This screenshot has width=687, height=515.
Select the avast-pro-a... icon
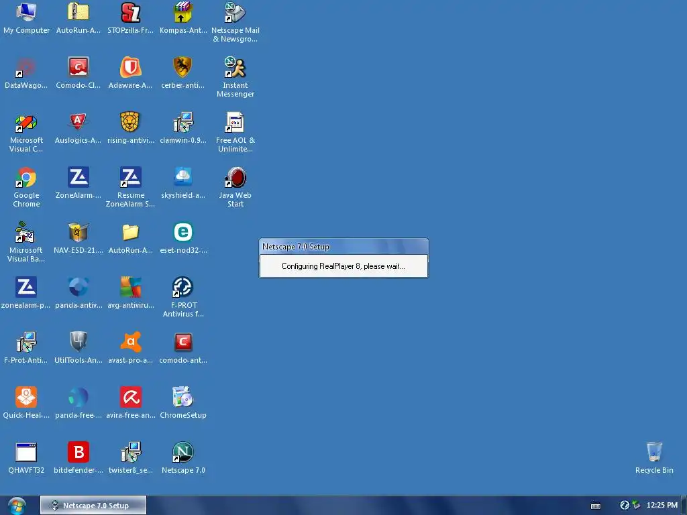point(131,342)
